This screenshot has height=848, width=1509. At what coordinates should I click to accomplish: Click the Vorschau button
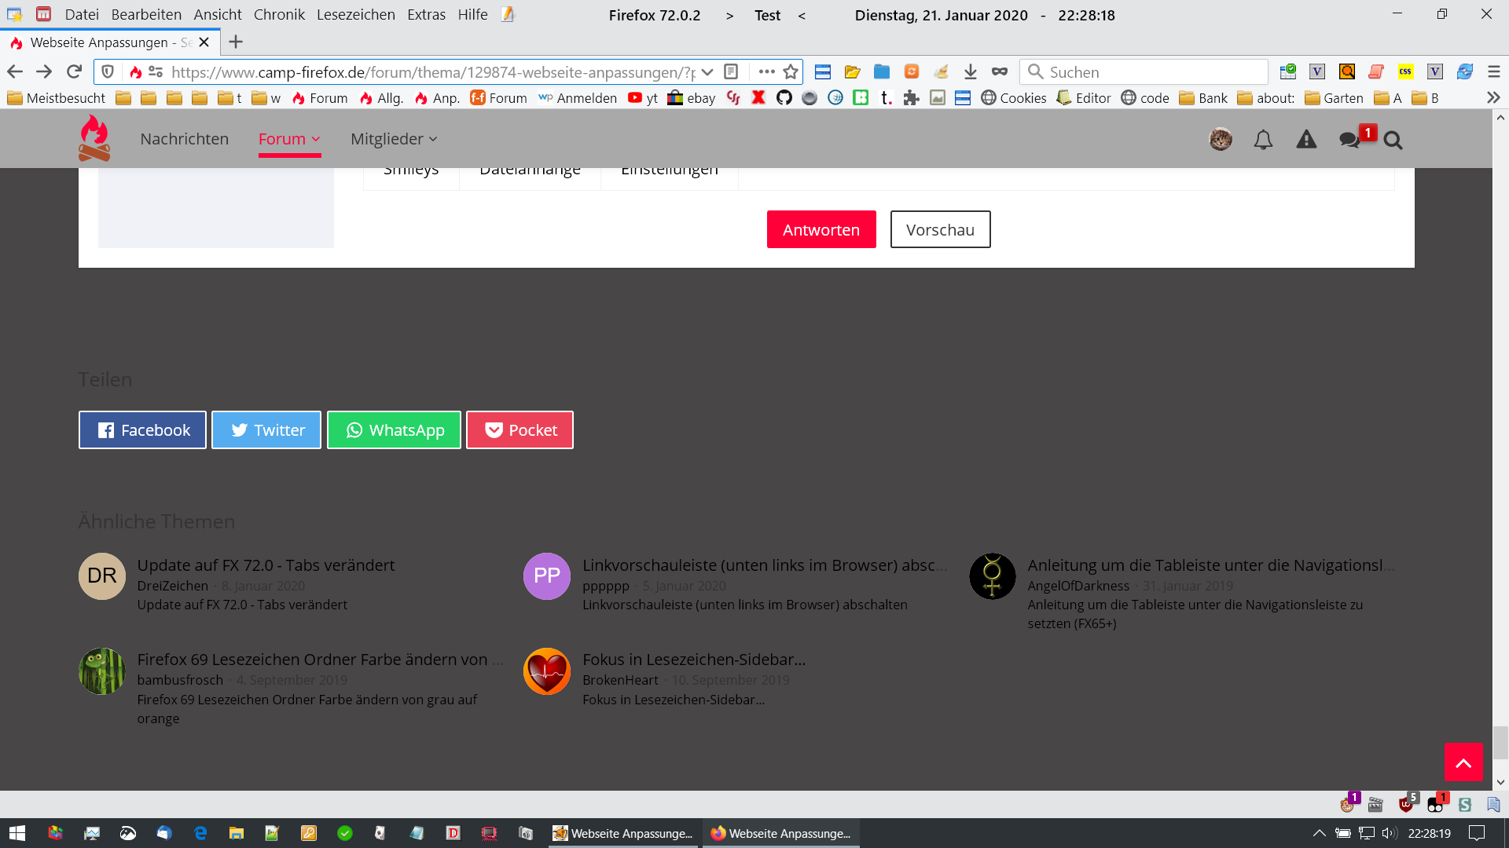[940, 229]
